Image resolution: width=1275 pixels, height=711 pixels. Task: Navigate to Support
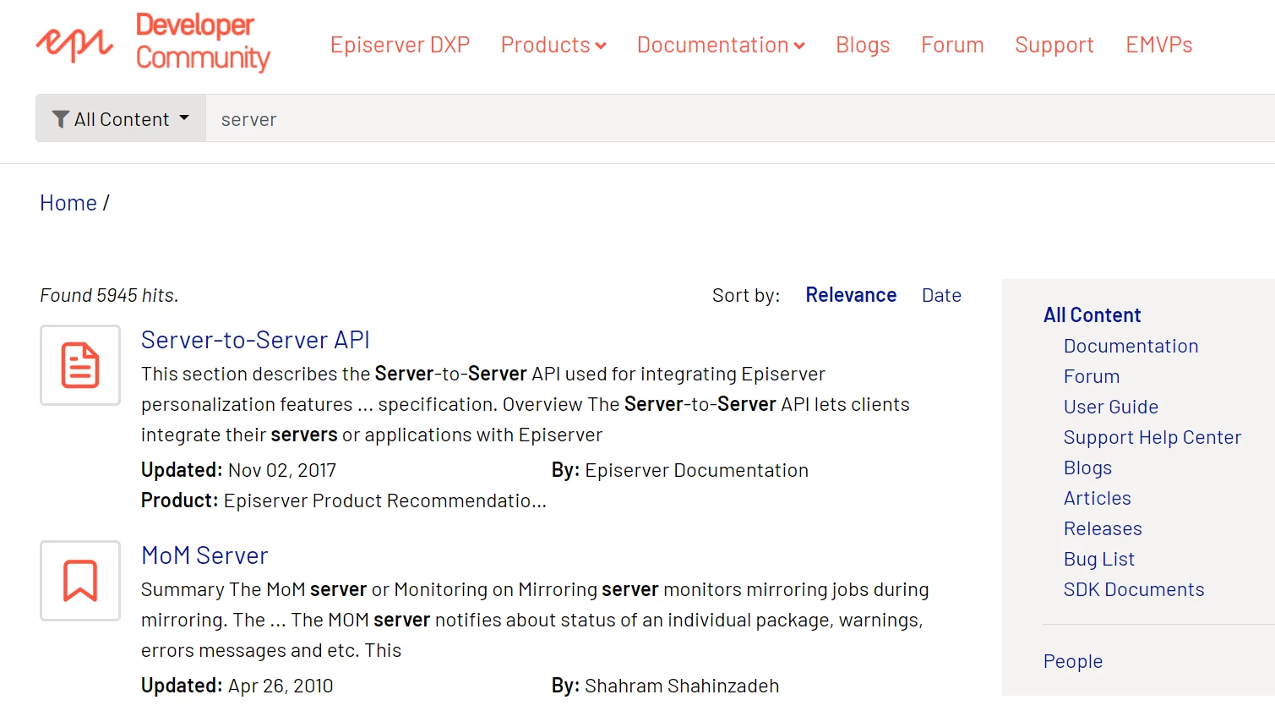click(1054, 45)
